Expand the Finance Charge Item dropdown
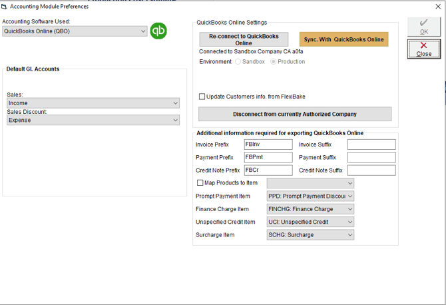 (310, 209)
